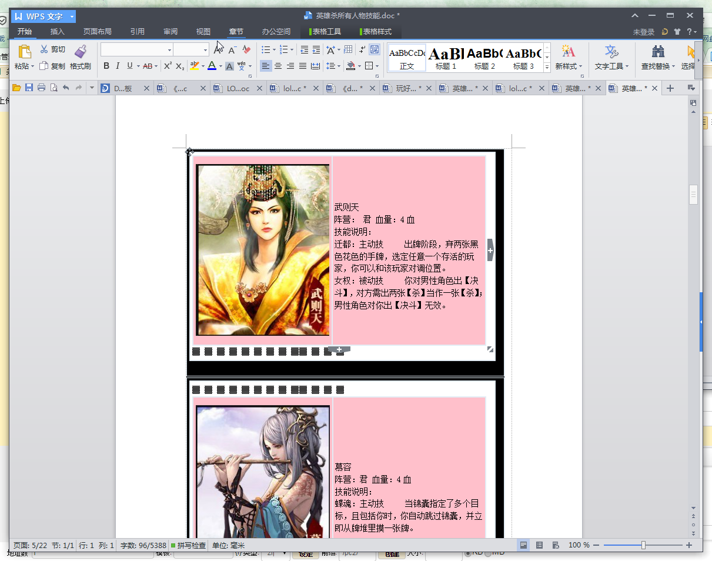The height and width of the screenshot is (561, 712).
Task: Toggle the 拼写检查 spell check status
Action: click(x=188, y=545)
